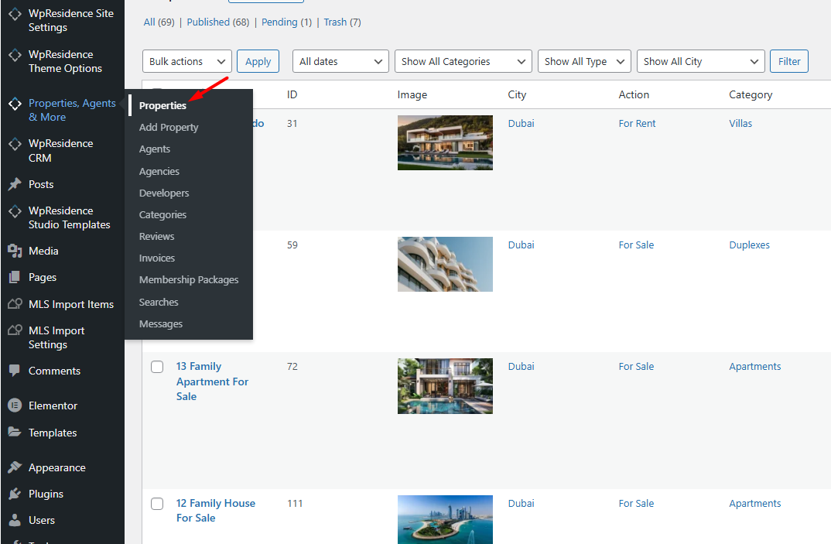Open the Show All Categories dropdown
The width and height of the screenshot is (831, 544).
point(463,62)
